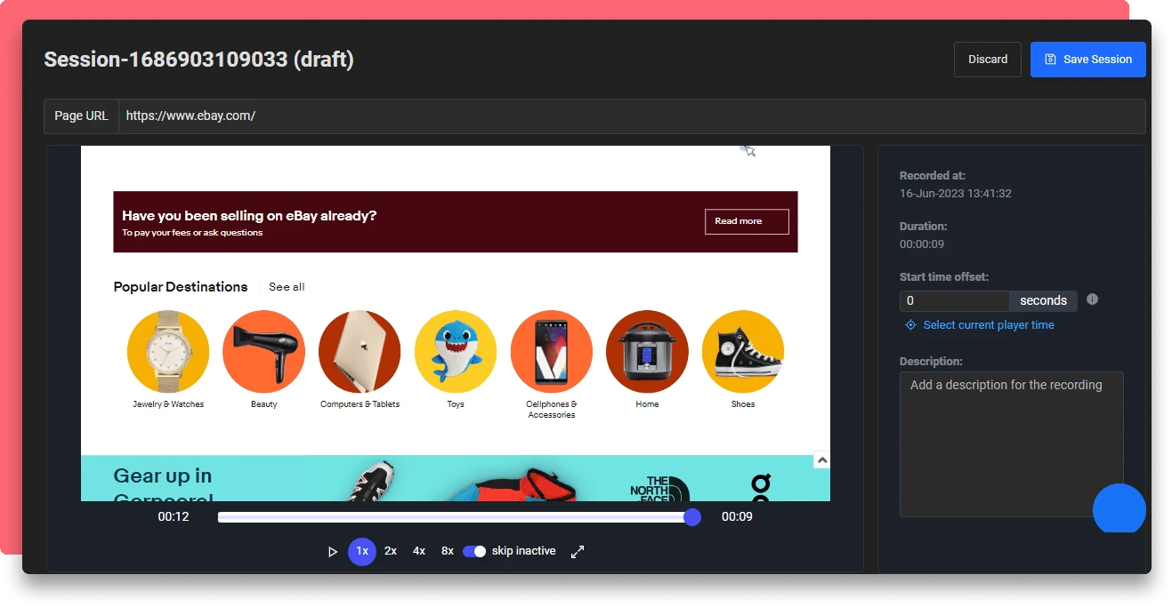Click the Cellphones & Accessories thumbnail
This screenshot has height=607, width=1172.
click(x=552, y=352)
